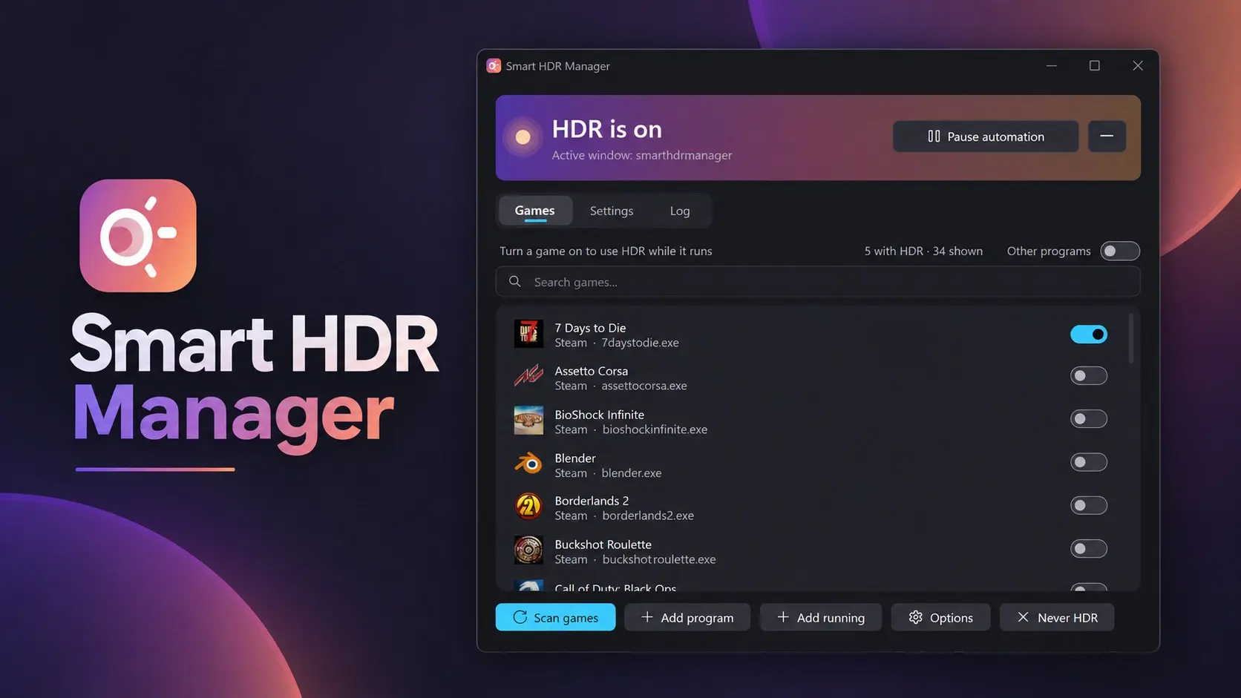Click the bioshockinfinite.exe text
This screenshot has height=698, width=1241.
point(655,429)
